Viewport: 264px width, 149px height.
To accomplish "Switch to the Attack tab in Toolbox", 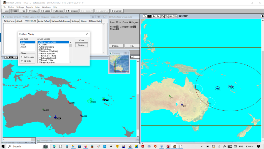I will [19, 21].
